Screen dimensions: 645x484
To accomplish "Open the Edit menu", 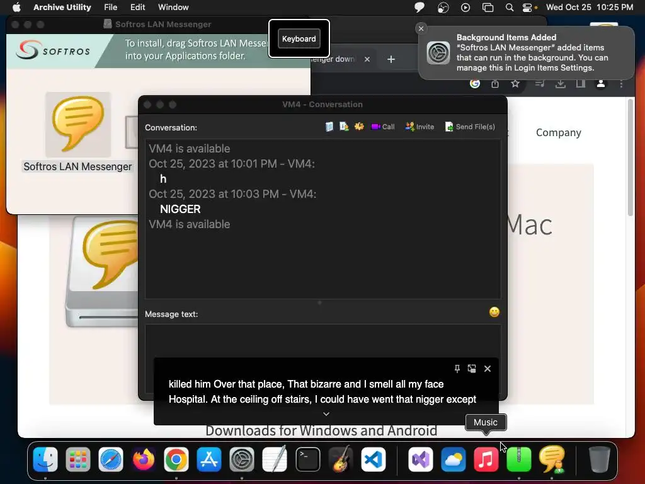I will point(137,7).
